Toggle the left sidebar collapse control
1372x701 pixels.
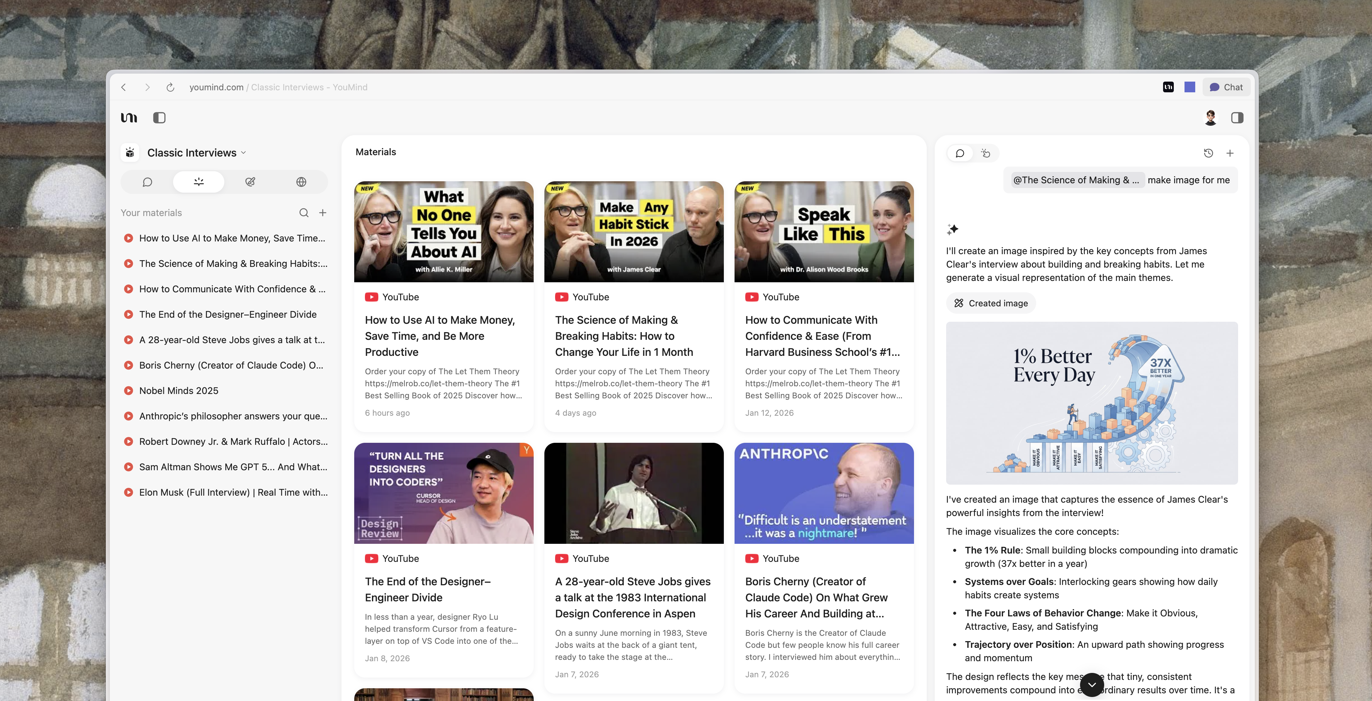click(159, 117)
